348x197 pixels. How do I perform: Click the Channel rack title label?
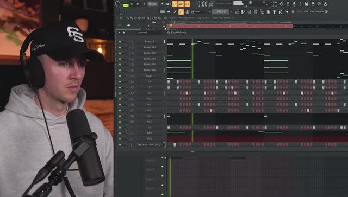tap(179, 33)
